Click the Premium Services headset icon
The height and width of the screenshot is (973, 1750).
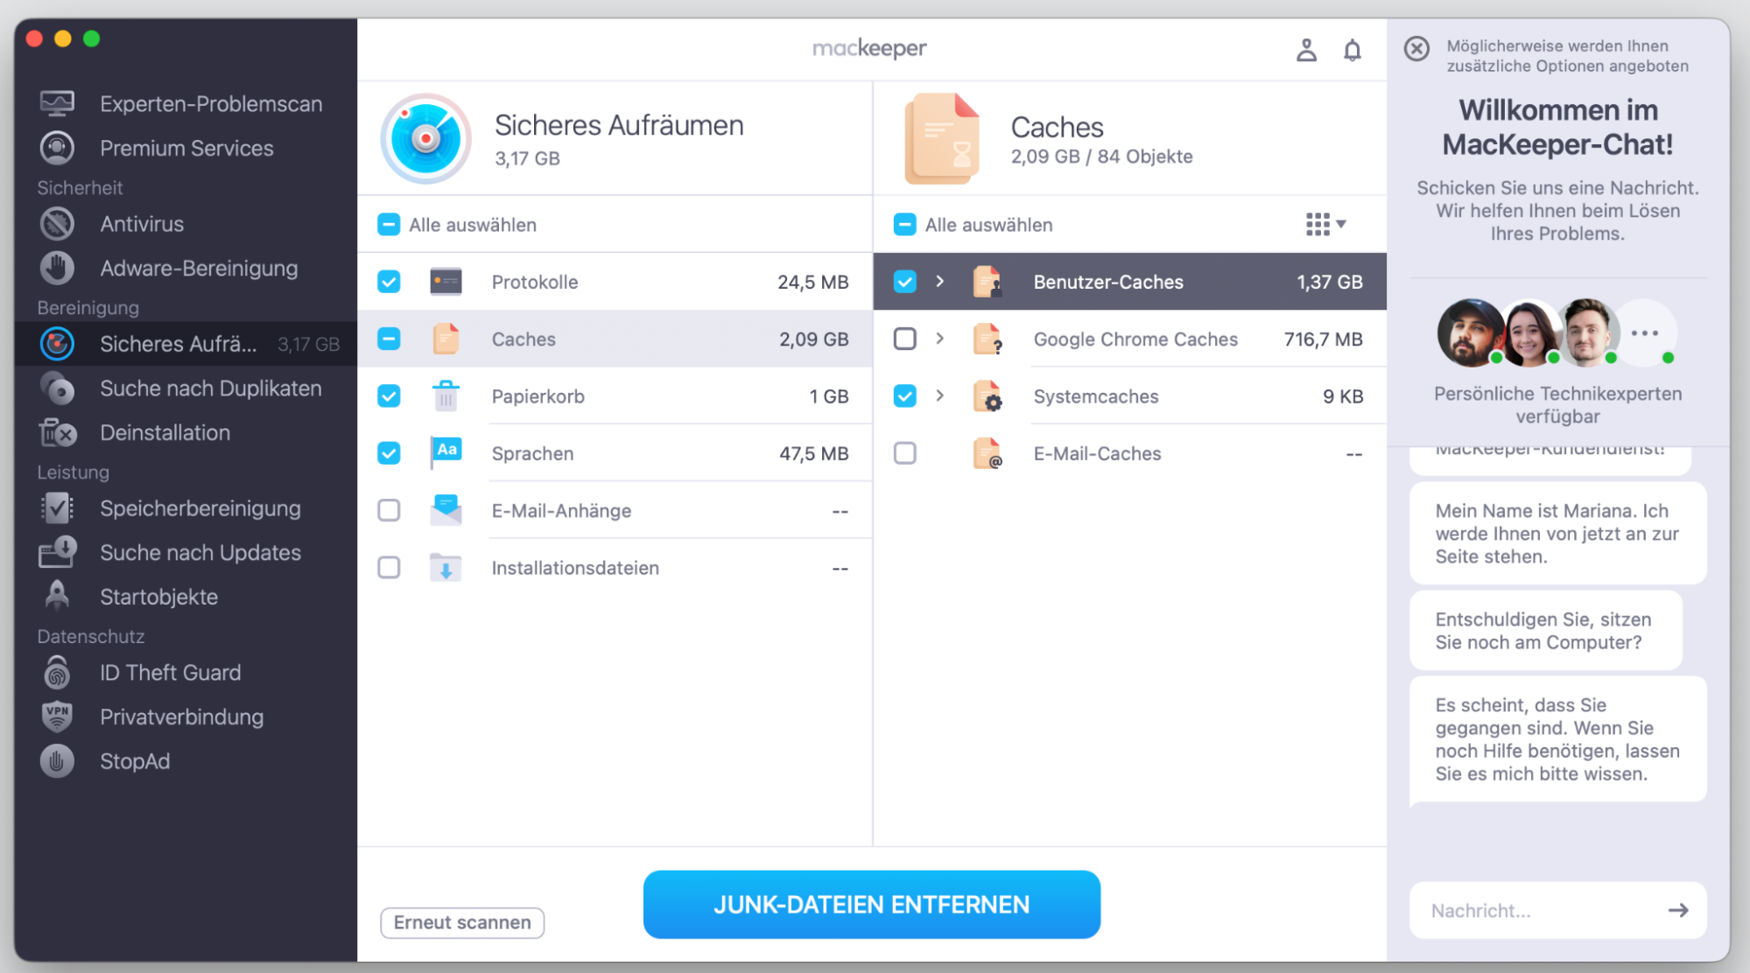coord(57,148)
